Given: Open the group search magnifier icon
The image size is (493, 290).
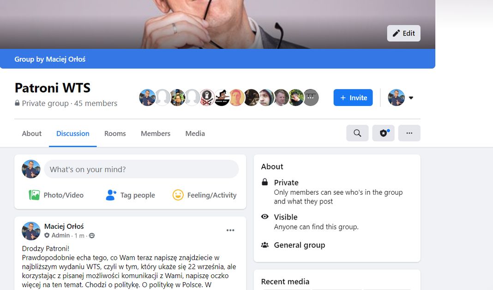Looking at the screenshot, I should 357,133.
